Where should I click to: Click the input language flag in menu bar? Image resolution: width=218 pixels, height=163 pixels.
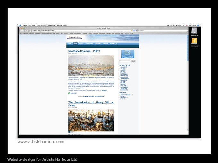point(187,25)
